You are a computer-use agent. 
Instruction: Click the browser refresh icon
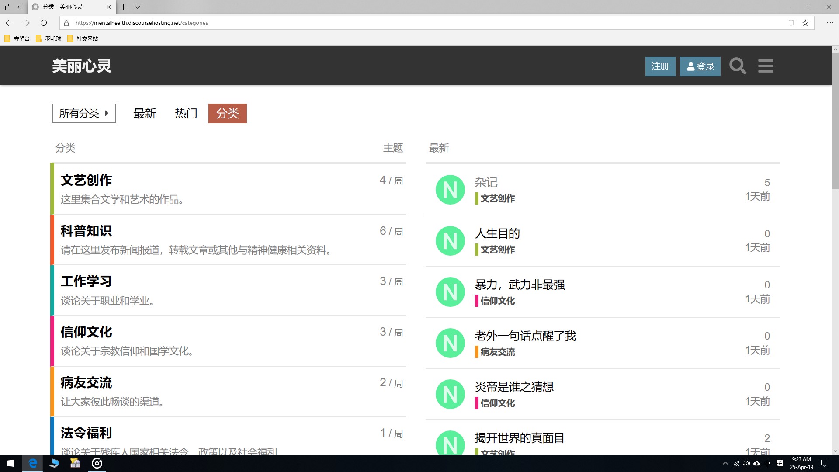tap(44, 23)
